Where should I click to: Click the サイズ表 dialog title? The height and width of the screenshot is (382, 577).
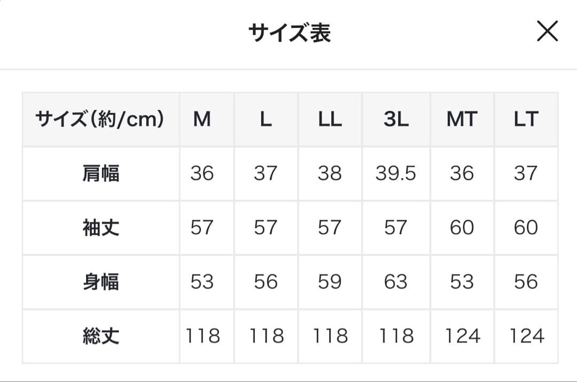click(288, 31)
